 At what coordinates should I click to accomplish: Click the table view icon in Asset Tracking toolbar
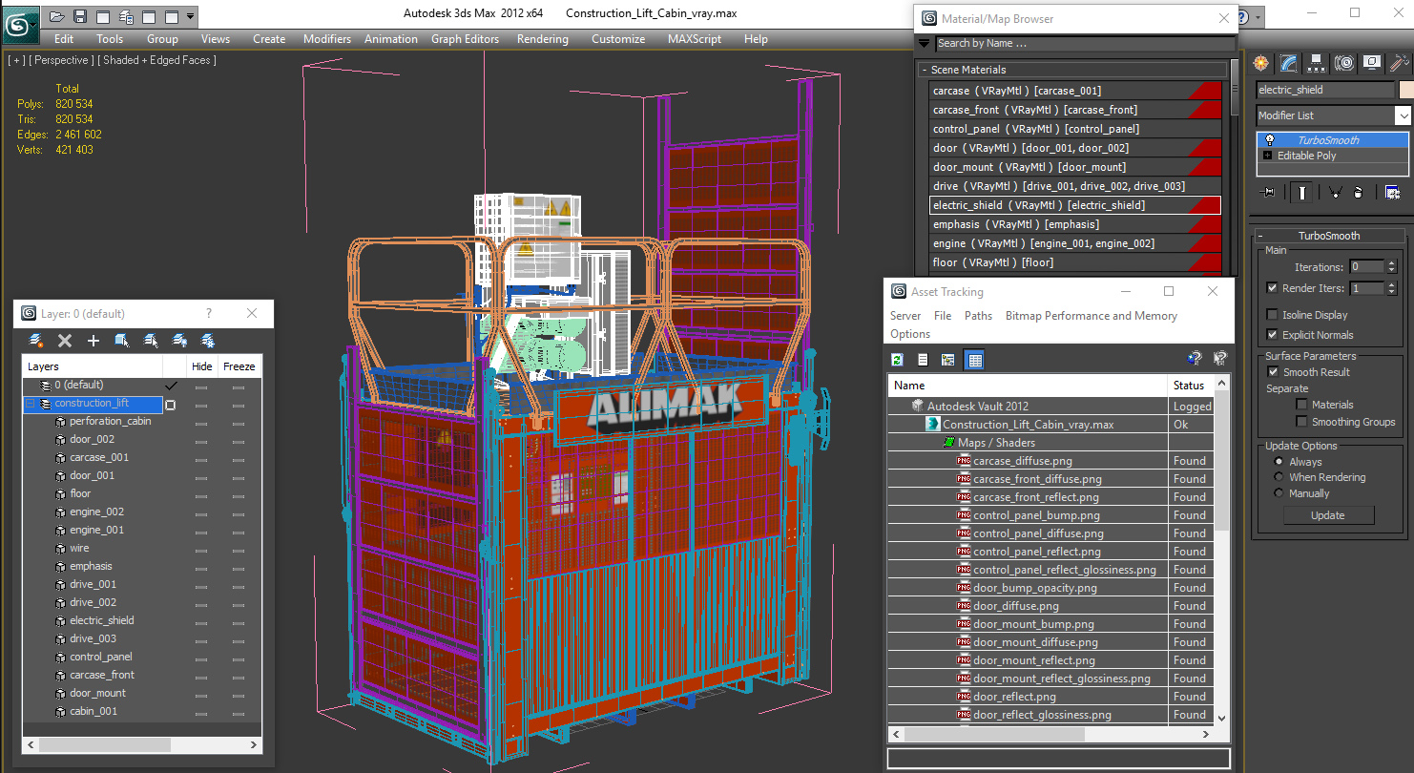coord(974,360)
